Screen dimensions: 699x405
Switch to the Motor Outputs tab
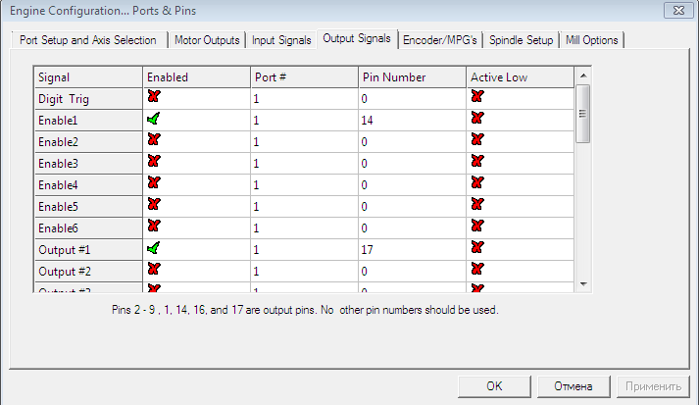206,40
